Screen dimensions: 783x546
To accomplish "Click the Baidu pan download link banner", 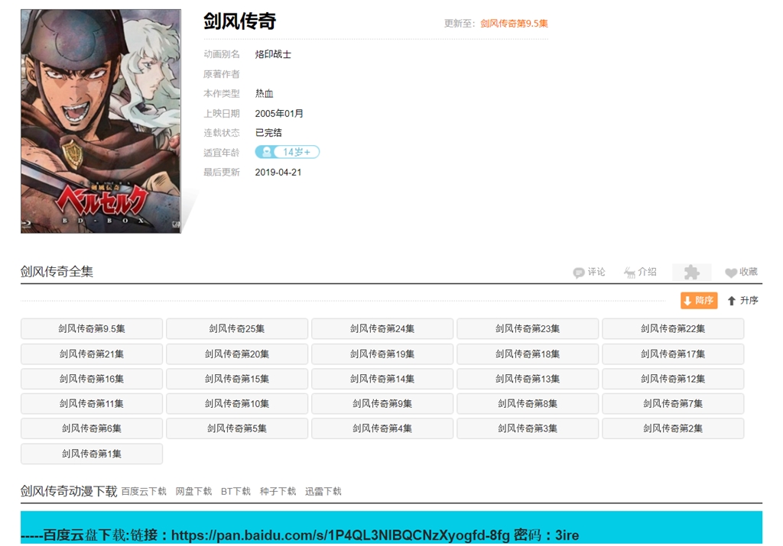I will [391, 528].
